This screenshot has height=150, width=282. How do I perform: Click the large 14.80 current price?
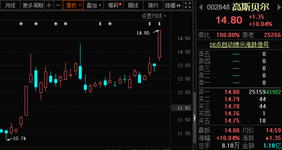point(229,20)
